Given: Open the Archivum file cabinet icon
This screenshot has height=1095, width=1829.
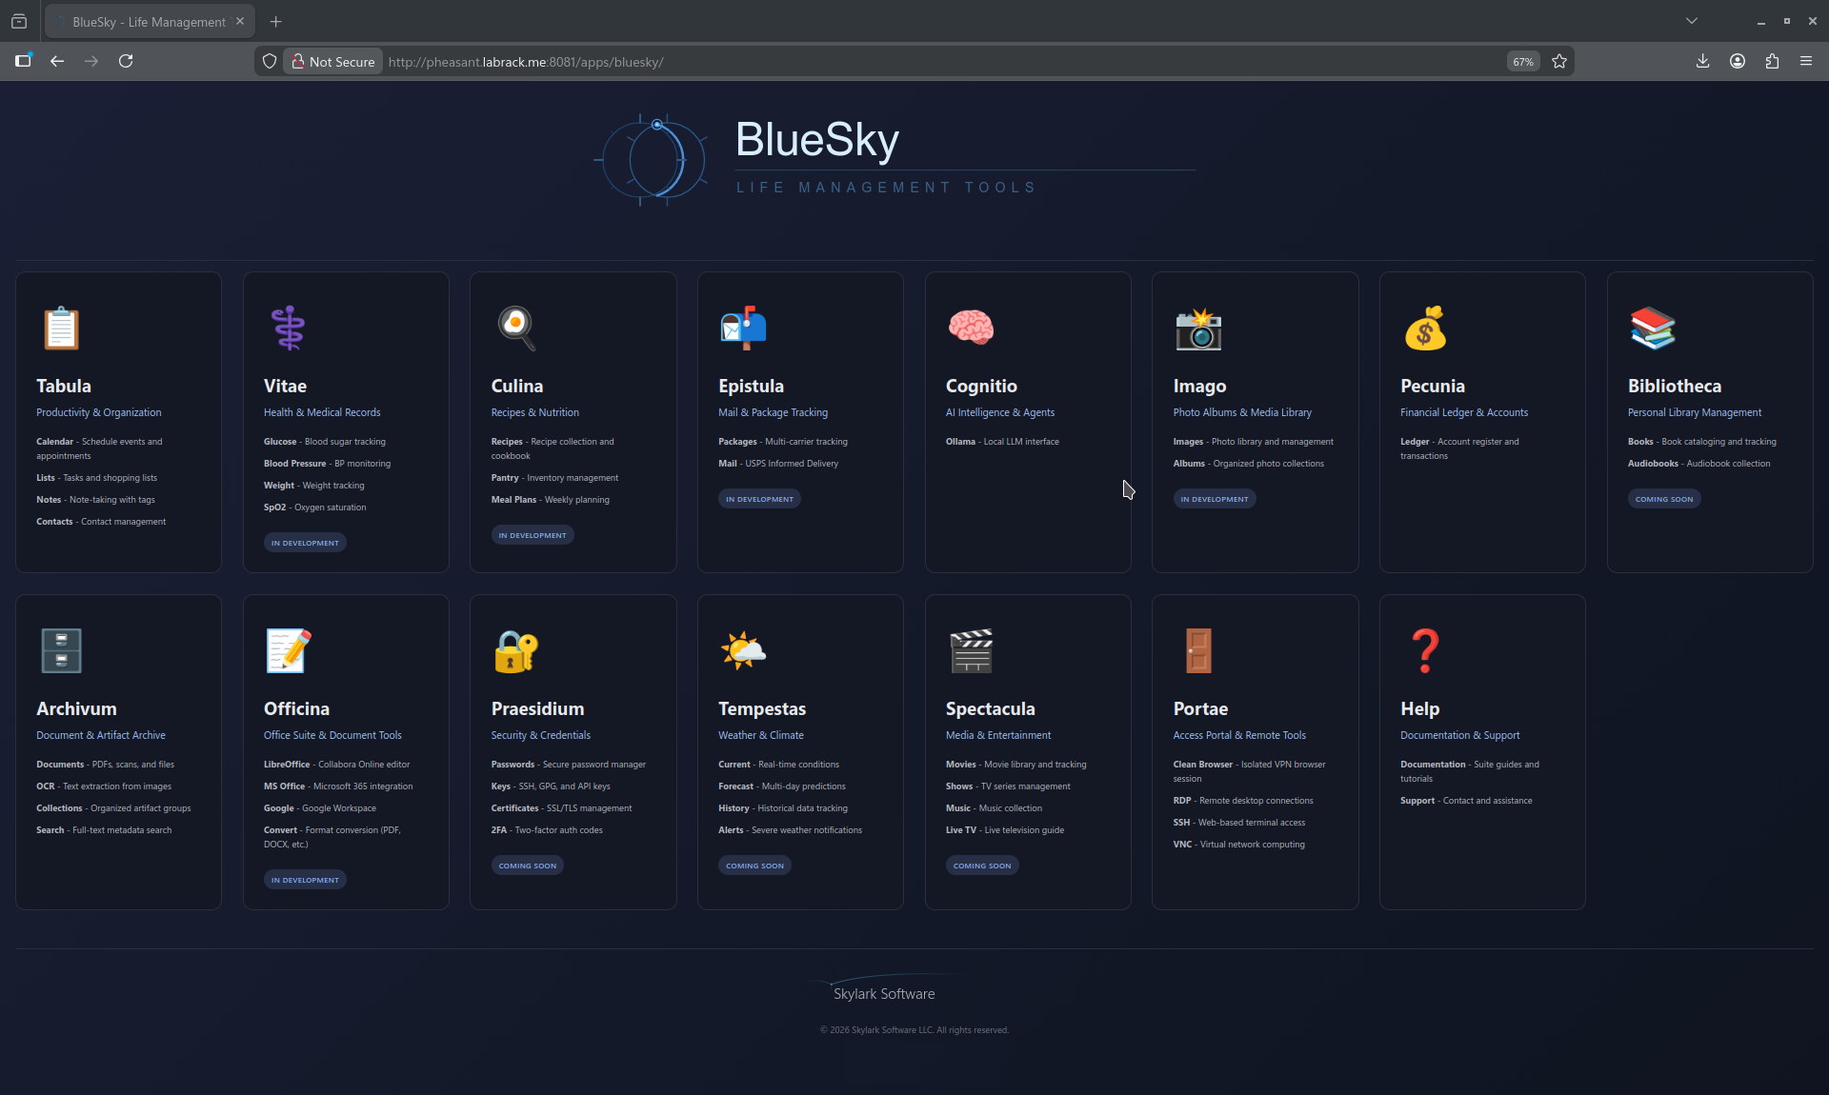Looking at the screenshot, I should pyautogui.click(x=60, y=650).
